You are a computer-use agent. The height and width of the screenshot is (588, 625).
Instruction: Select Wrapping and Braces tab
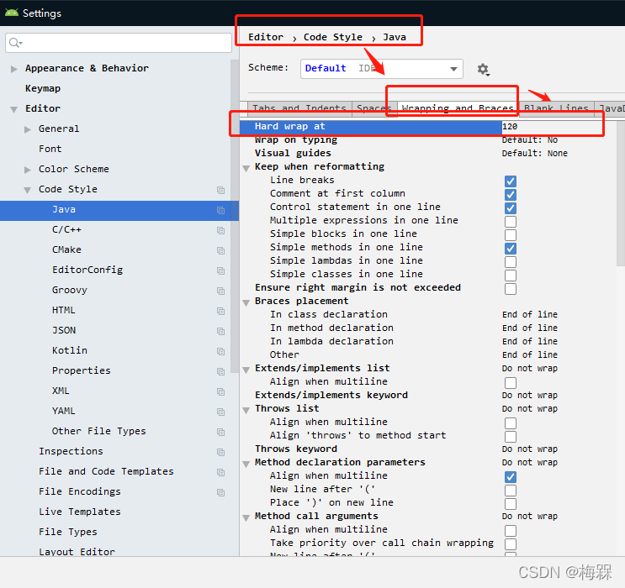458,108
